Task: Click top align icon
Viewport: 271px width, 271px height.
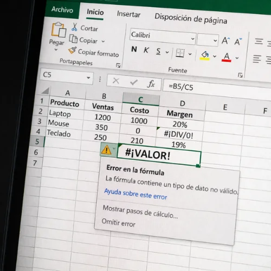Action: [x=259, y=41]
